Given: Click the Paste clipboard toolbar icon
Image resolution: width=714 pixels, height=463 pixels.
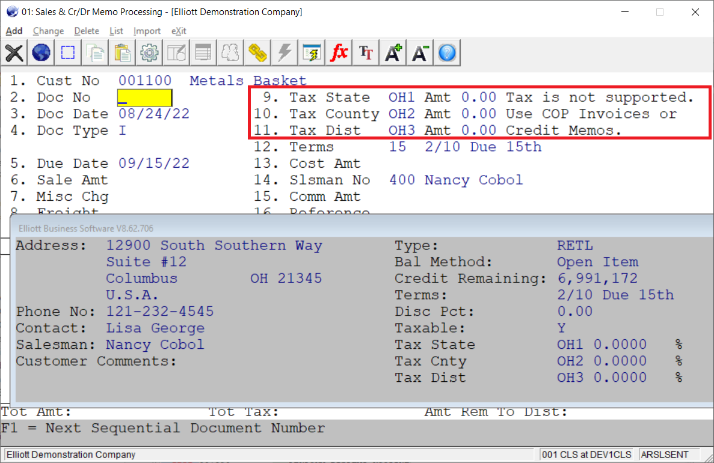Looking at the screenshot, I should point(122,53).
